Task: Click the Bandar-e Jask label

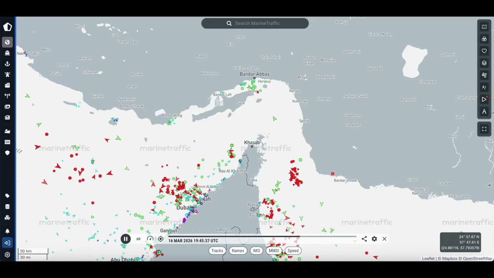Action: (345, 180)
